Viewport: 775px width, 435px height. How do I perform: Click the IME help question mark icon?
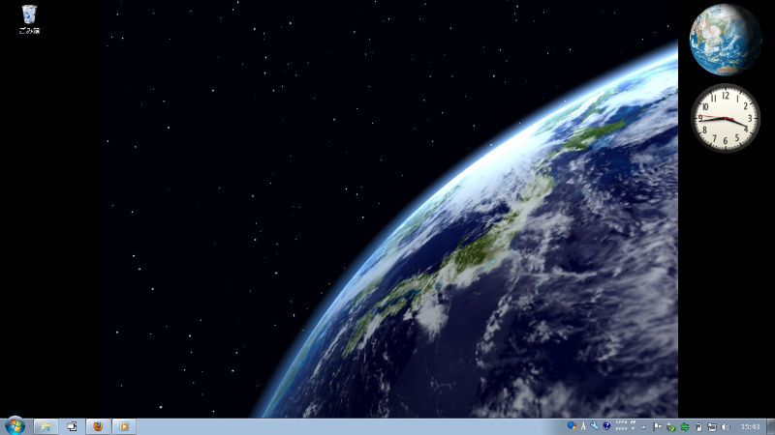pos(607,425)
